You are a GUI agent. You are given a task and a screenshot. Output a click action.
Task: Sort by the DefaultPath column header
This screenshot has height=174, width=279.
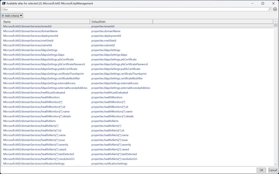(x=121, y=22)
